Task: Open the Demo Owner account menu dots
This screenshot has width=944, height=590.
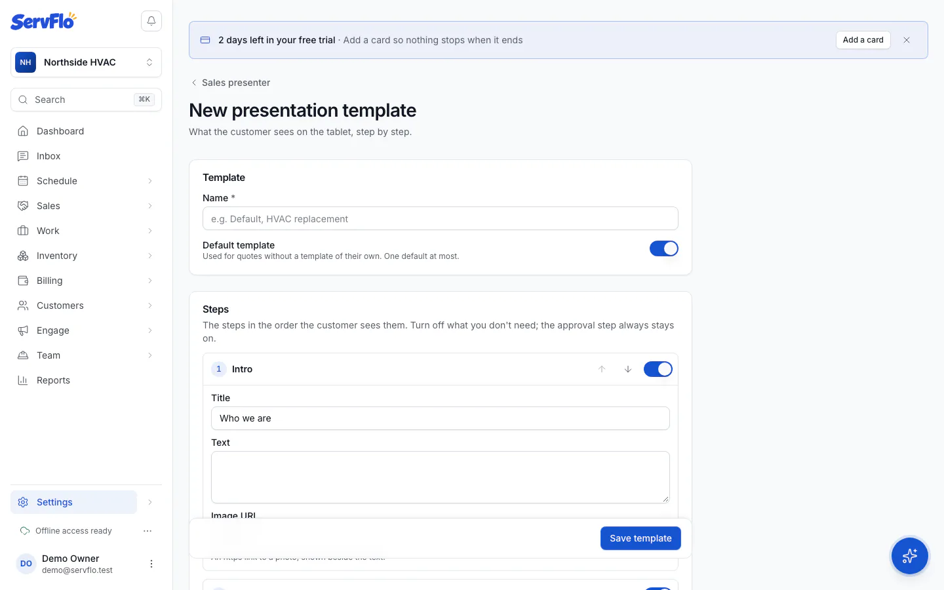Action: tap(151, 564)
